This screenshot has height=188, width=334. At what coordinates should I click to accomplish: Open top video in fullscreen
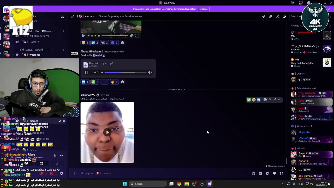[x=137, y=36]
